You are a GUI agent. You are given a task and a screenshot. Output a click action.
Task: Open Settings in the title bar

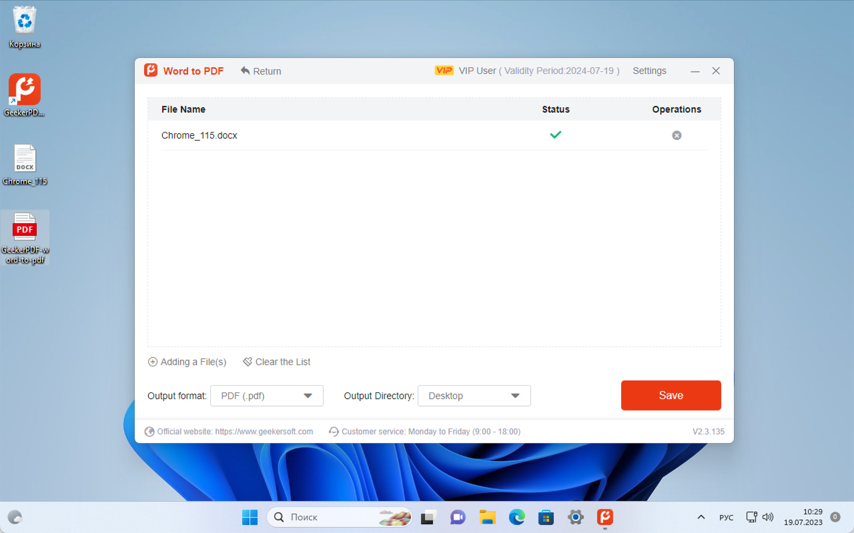(649, 71)
